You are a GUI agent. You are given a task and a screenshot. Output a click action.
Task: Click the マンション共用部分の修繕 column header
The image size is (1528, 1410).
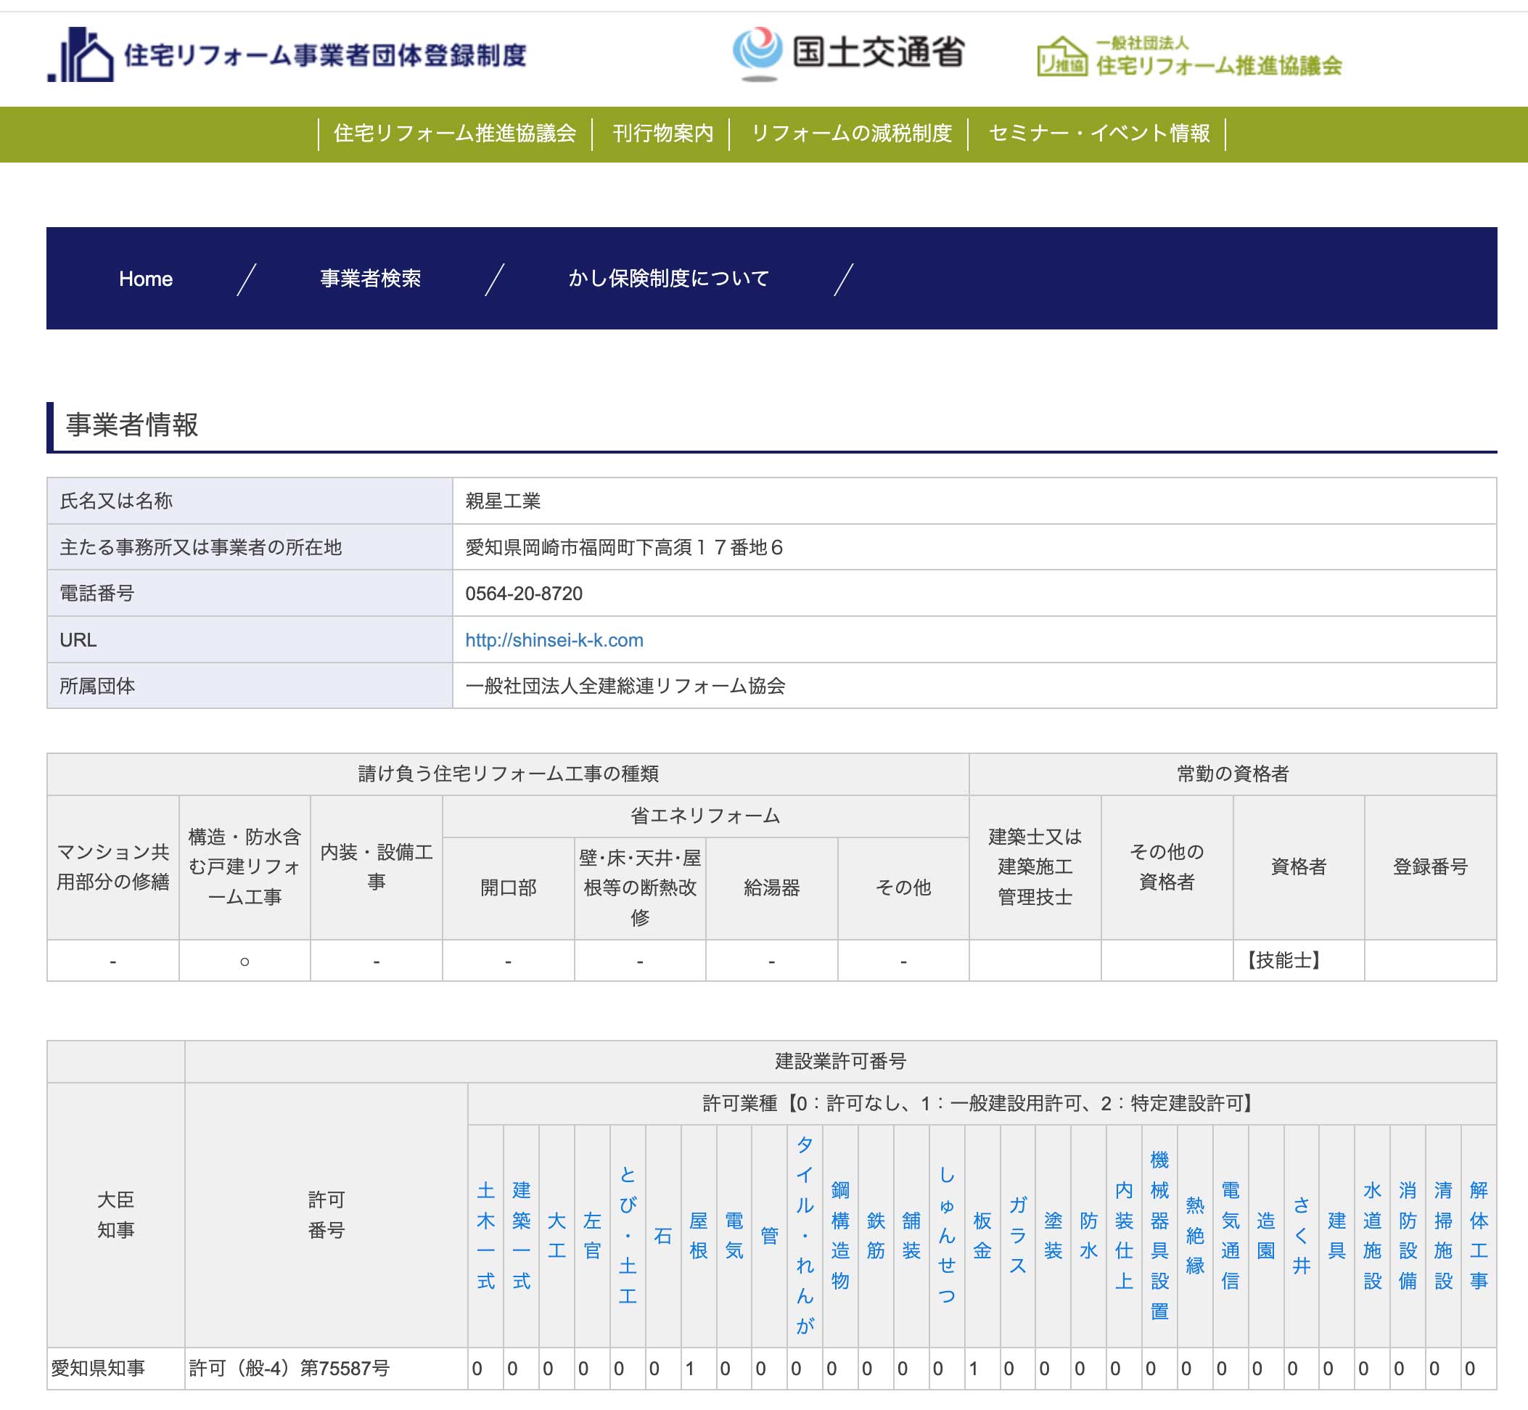[113, 866]
